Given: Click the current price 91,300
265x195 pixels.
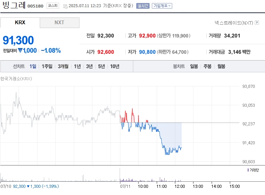Looking at the screenshot, I should click(18, 40).
